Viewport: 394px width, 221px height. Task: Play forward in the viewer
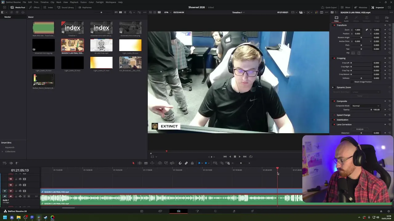click(x=239, y=157)
